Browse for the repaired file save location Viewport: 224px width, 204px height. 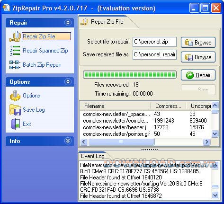pos(198,57)
